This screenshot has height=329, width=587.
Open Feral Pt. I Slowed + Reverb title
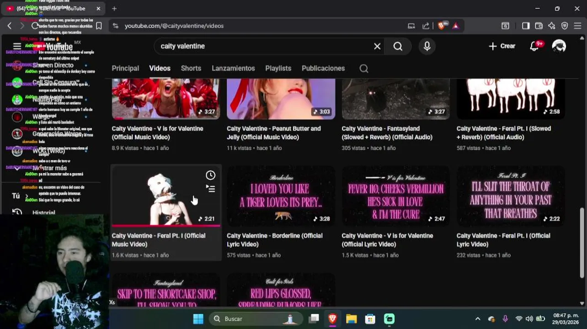pos(504,133)
